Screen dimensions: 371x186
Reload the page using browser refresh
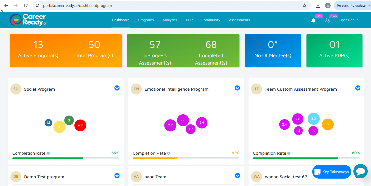point(26,5)
